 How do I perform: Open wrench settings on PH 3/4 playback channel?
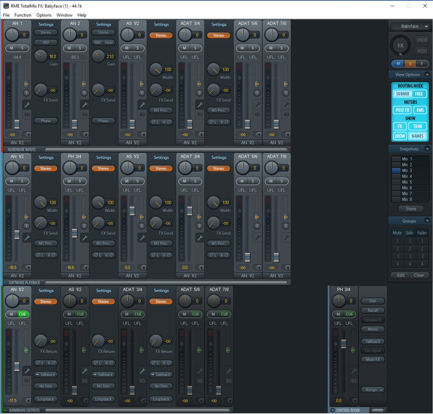click(85, 238)
